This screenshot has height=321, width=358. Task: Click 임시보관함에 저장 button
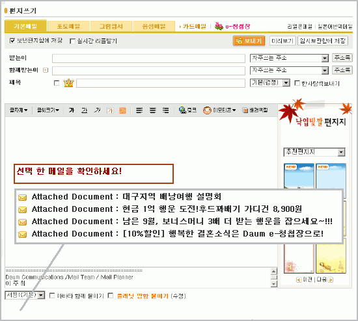click(x=323, y=41)
